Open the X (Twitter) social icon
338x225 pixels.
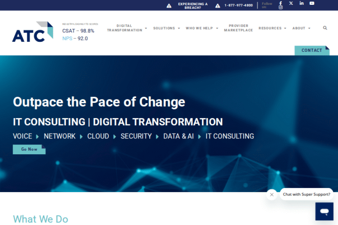click(x=291, y=3)
